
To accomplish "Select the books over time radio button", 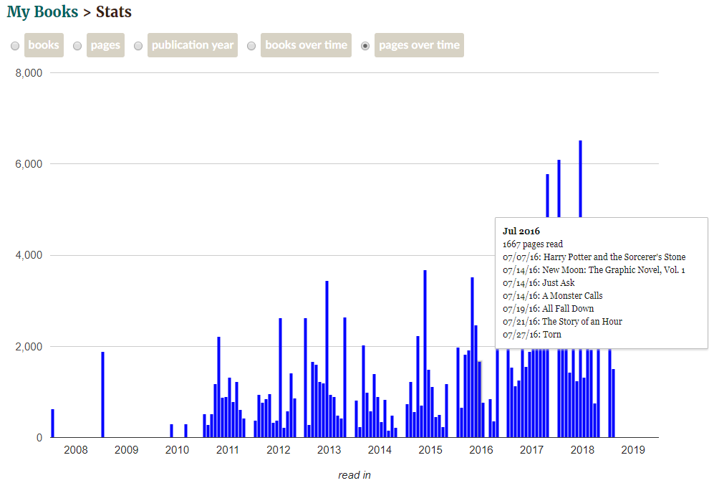I will tap(251, 46).
